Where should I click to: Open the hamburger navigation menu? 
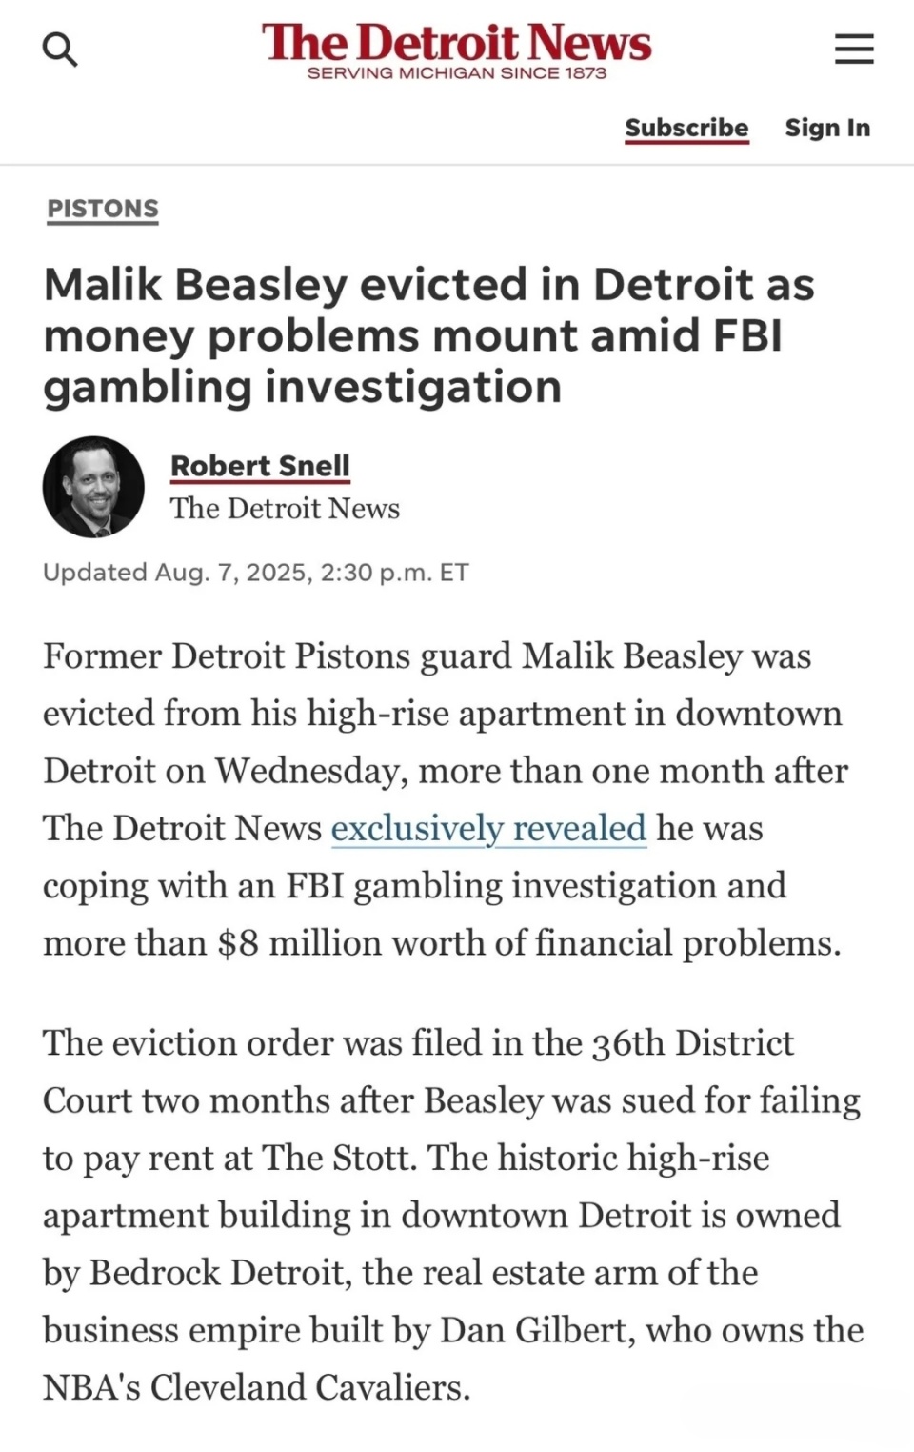click(x=854, y=49)
